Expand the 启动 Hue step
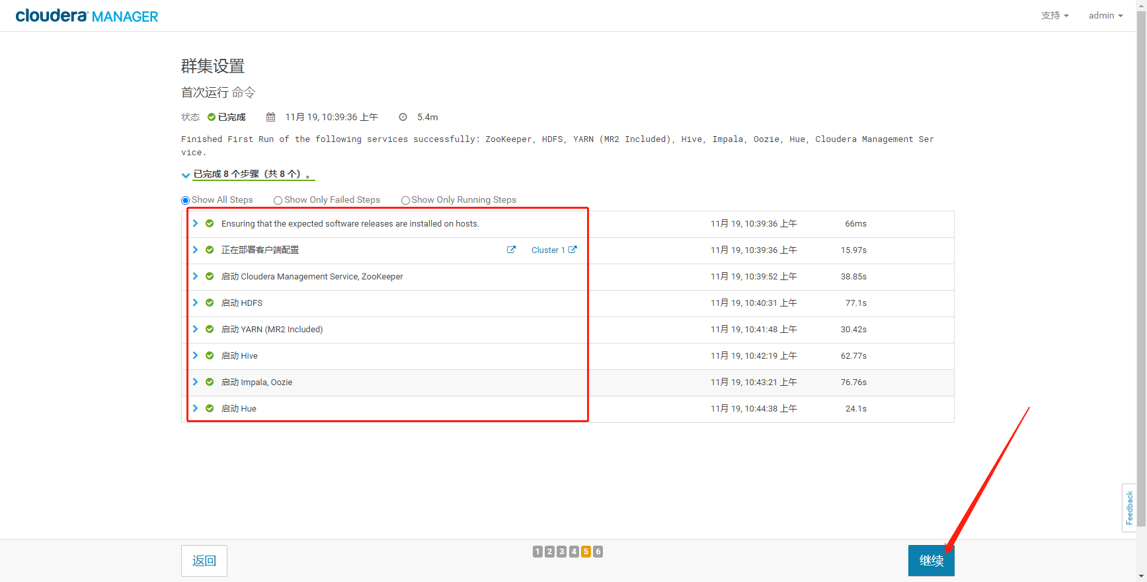 (195, 408)
